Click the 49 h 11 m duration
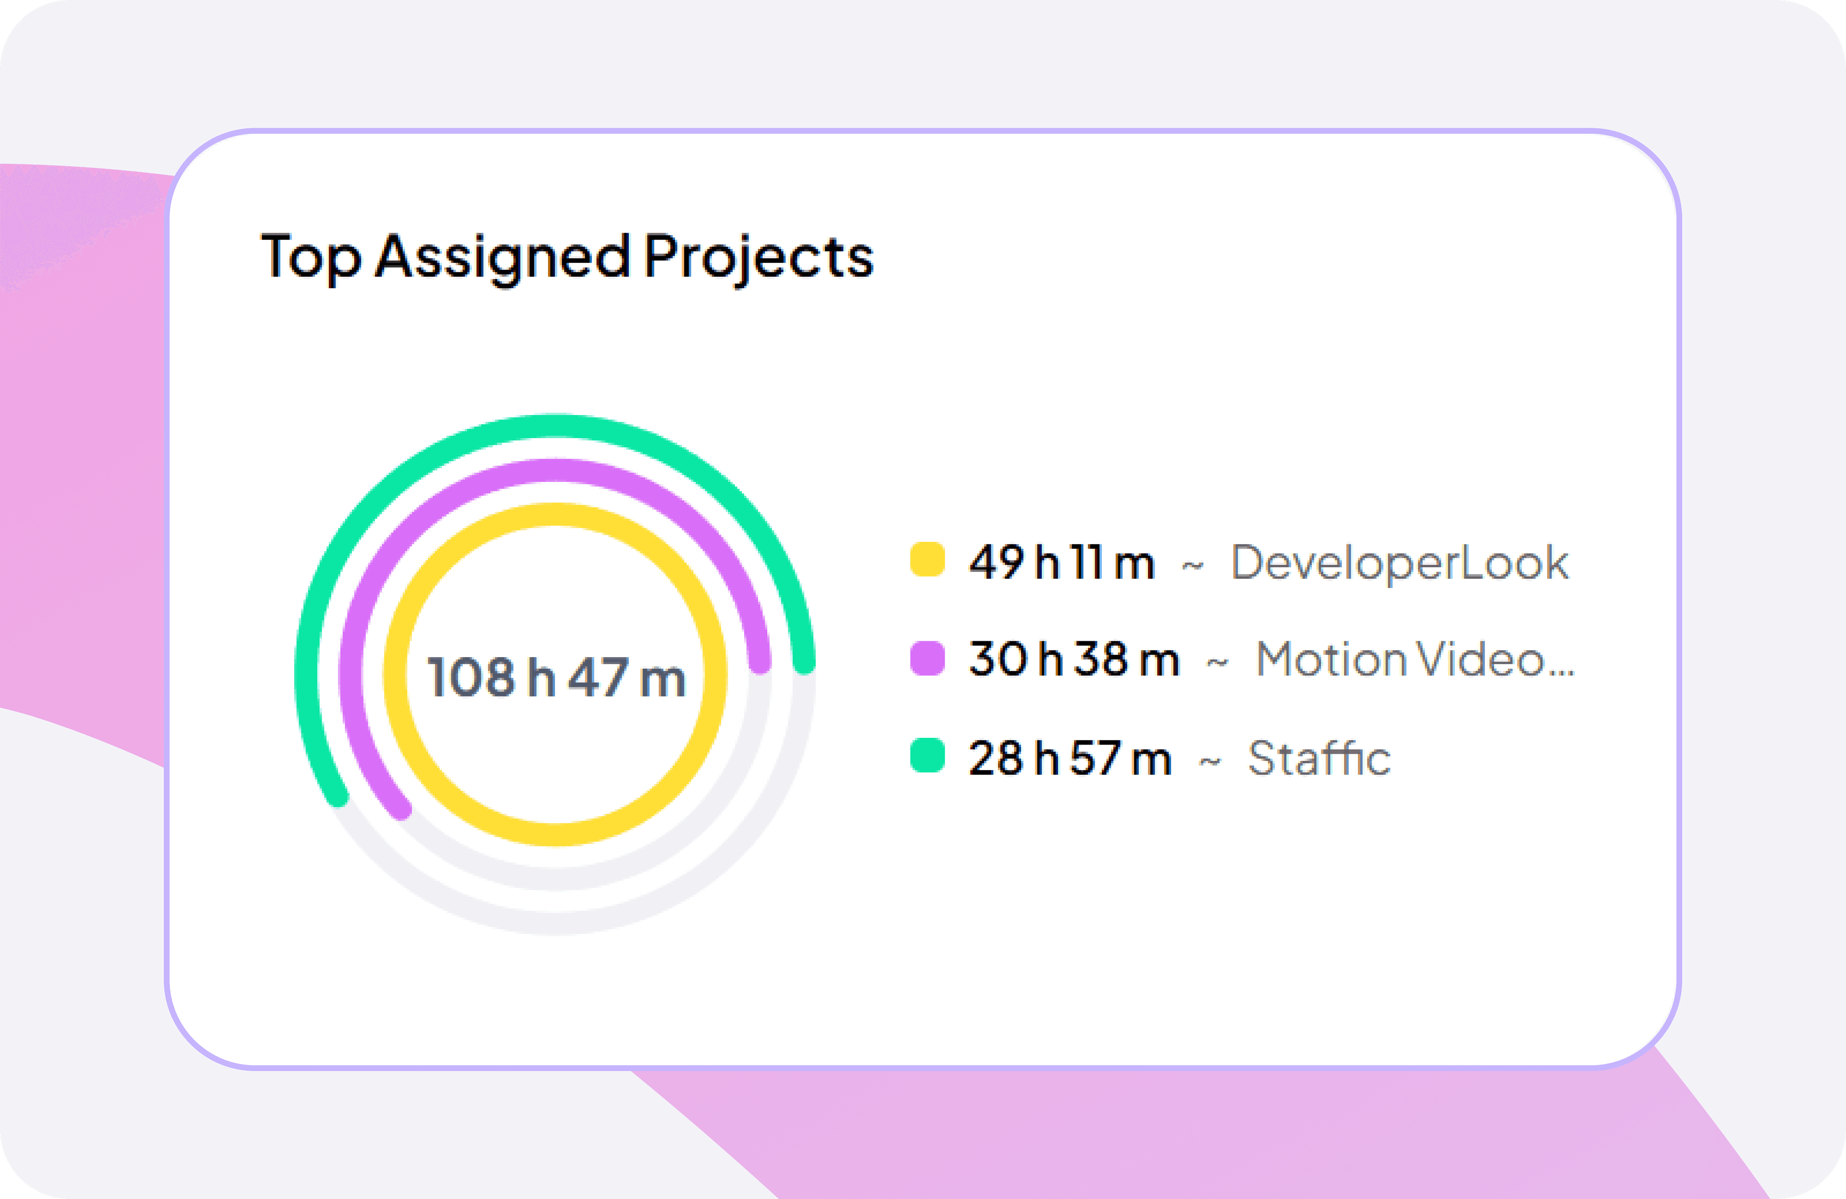The height and width of the screenshot is (1199, 1846). click(x=1061, y=562)
